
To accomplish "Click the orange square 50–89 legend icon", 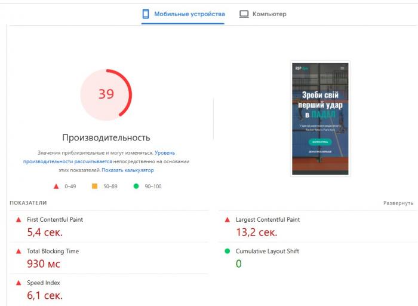I will (x=94, y=186).
